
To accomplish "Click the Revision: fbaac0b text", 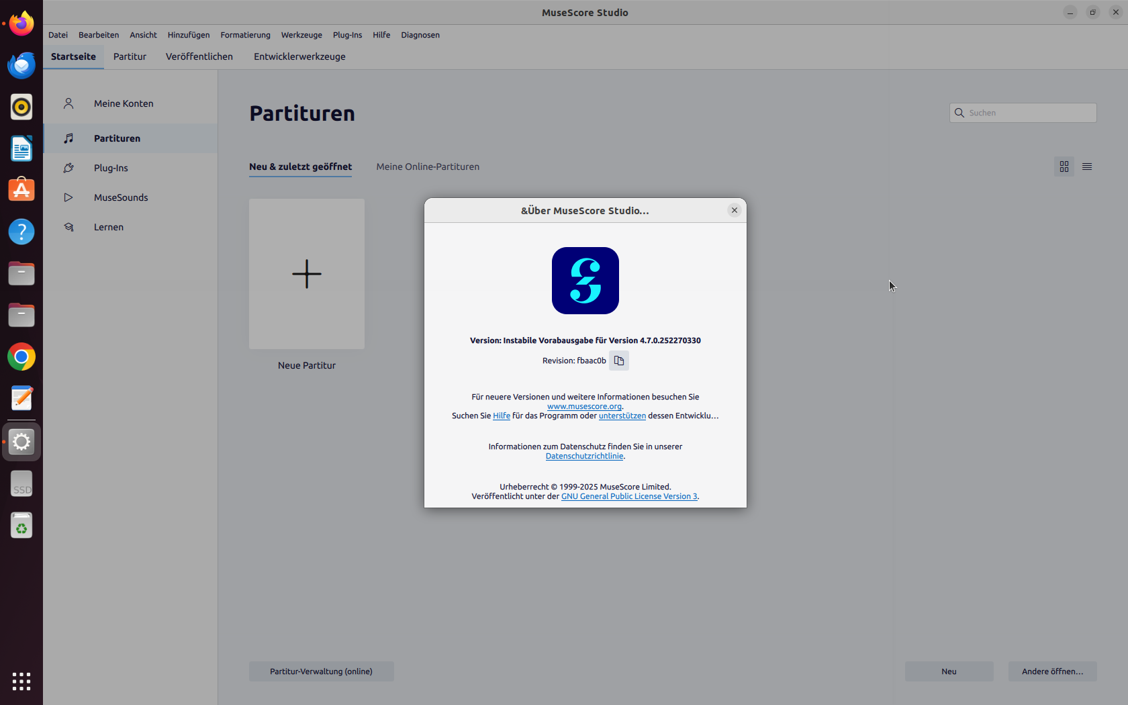I will [x=574, y=361].
